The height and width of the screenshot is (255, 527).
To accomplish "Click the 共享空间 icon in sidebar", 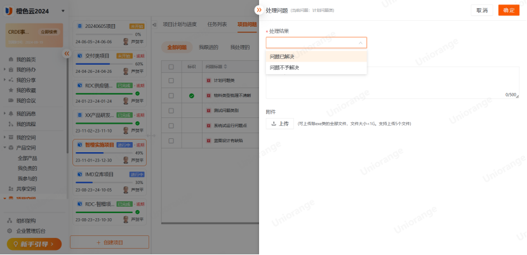I will 10,188.
